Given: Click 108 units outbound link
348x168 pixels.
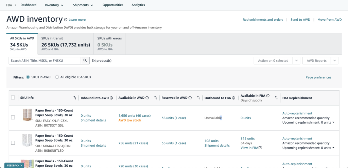Looking at the screenshot, I should click(x=211, y=141).
